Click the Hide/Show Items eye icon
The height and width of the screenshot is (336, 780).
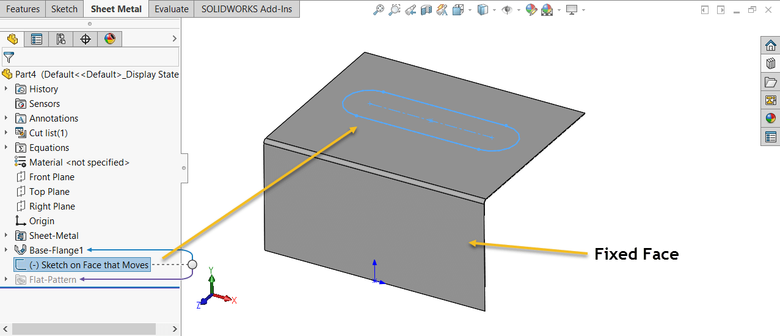pyautogui.click(x=506, y=9)
